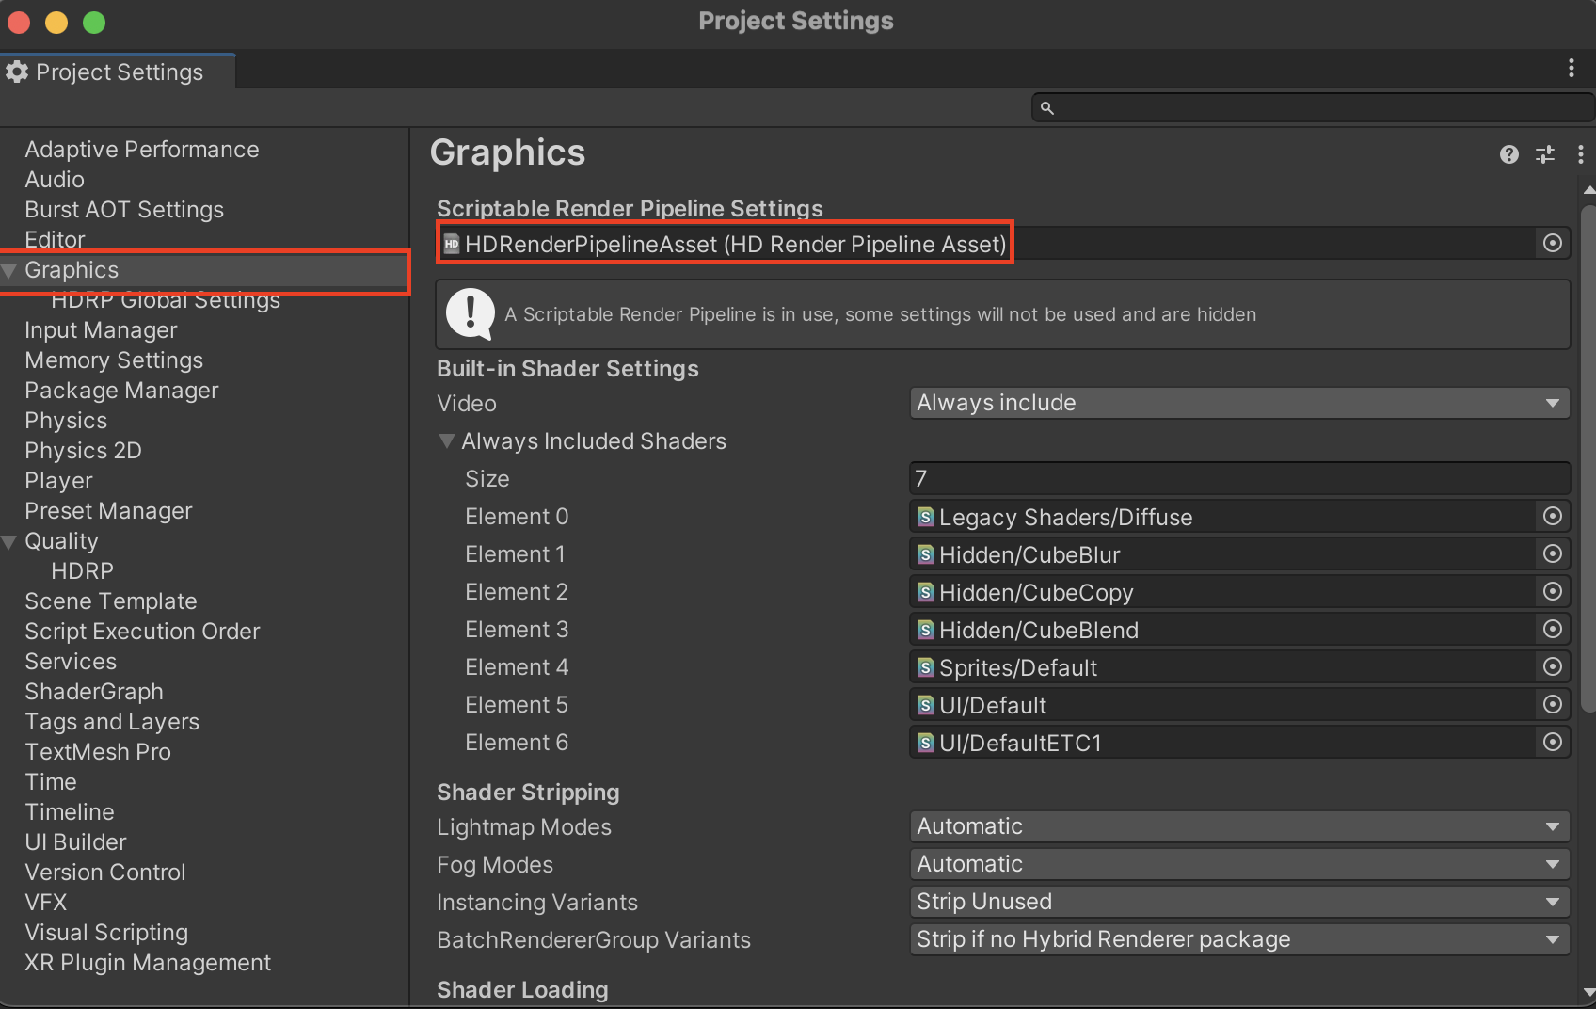Select HDRP Global Settings in the sidebar
This screenshot has height=1009, width=1596.
pyautogui.click(x=166, y=301)
